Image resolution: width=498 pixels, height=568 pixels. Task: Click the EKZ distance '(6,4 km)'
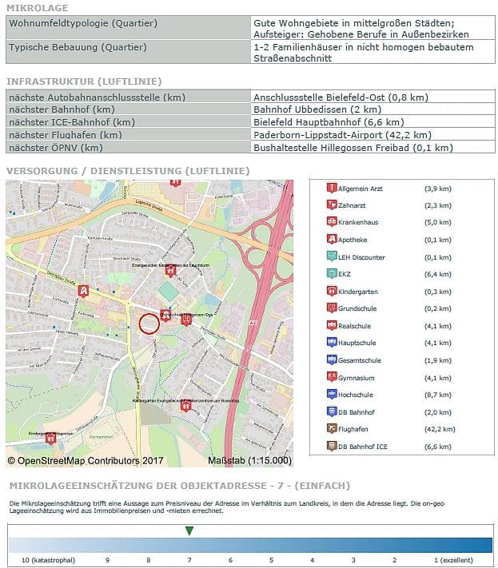click(438, 274)
